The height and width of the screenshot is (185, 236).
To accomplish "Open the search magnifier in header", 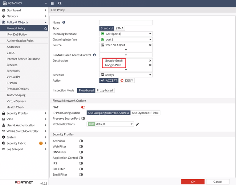I will click(60, 3).
